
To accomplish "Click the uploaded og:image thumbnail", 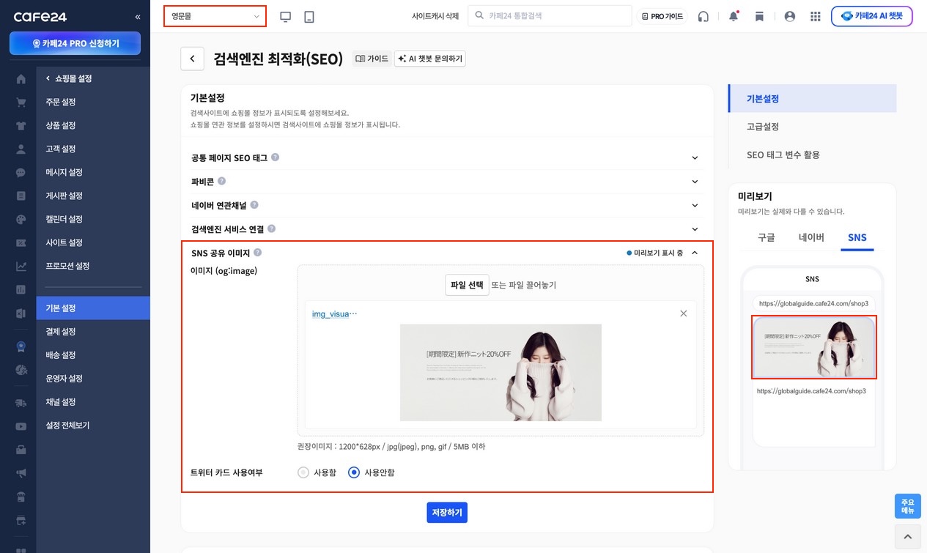I will coord(501,373).
